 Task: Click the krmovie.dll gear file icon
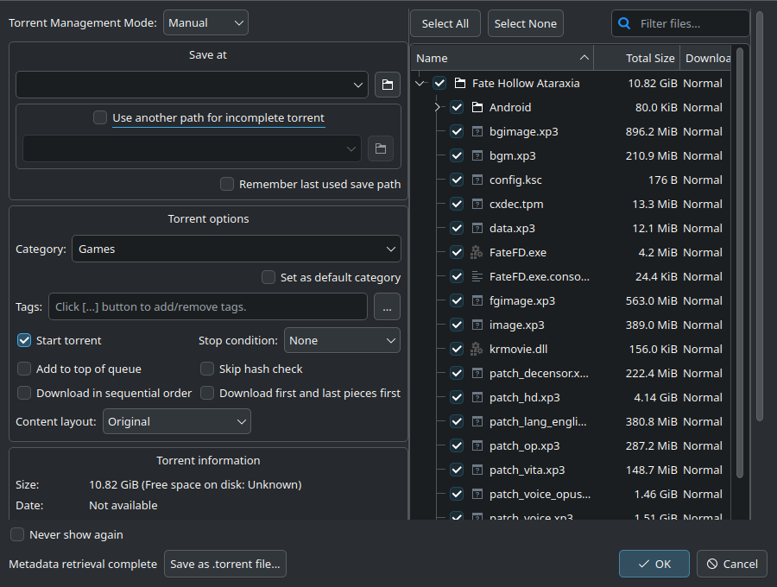(x=477, y=350)
